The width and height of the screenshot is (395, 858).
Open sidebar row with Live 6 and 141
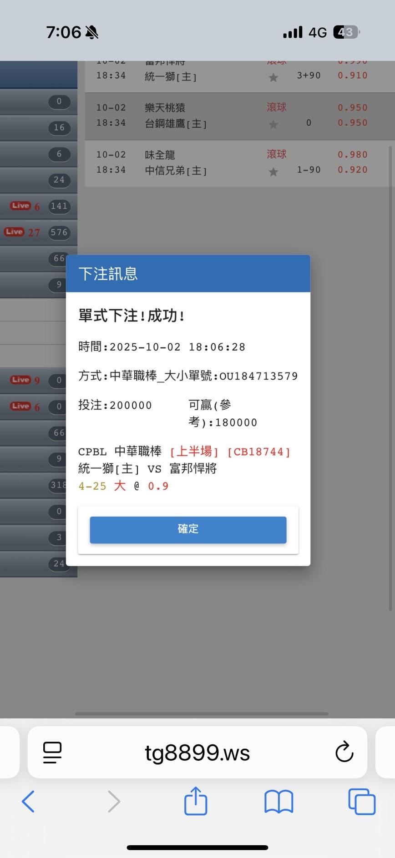[x=39, y=206]
